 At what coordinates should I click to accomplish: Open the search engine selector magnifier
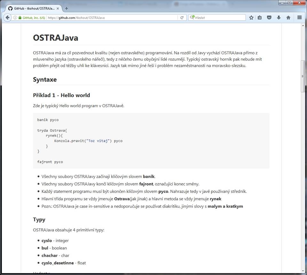(x=192, y=18)
